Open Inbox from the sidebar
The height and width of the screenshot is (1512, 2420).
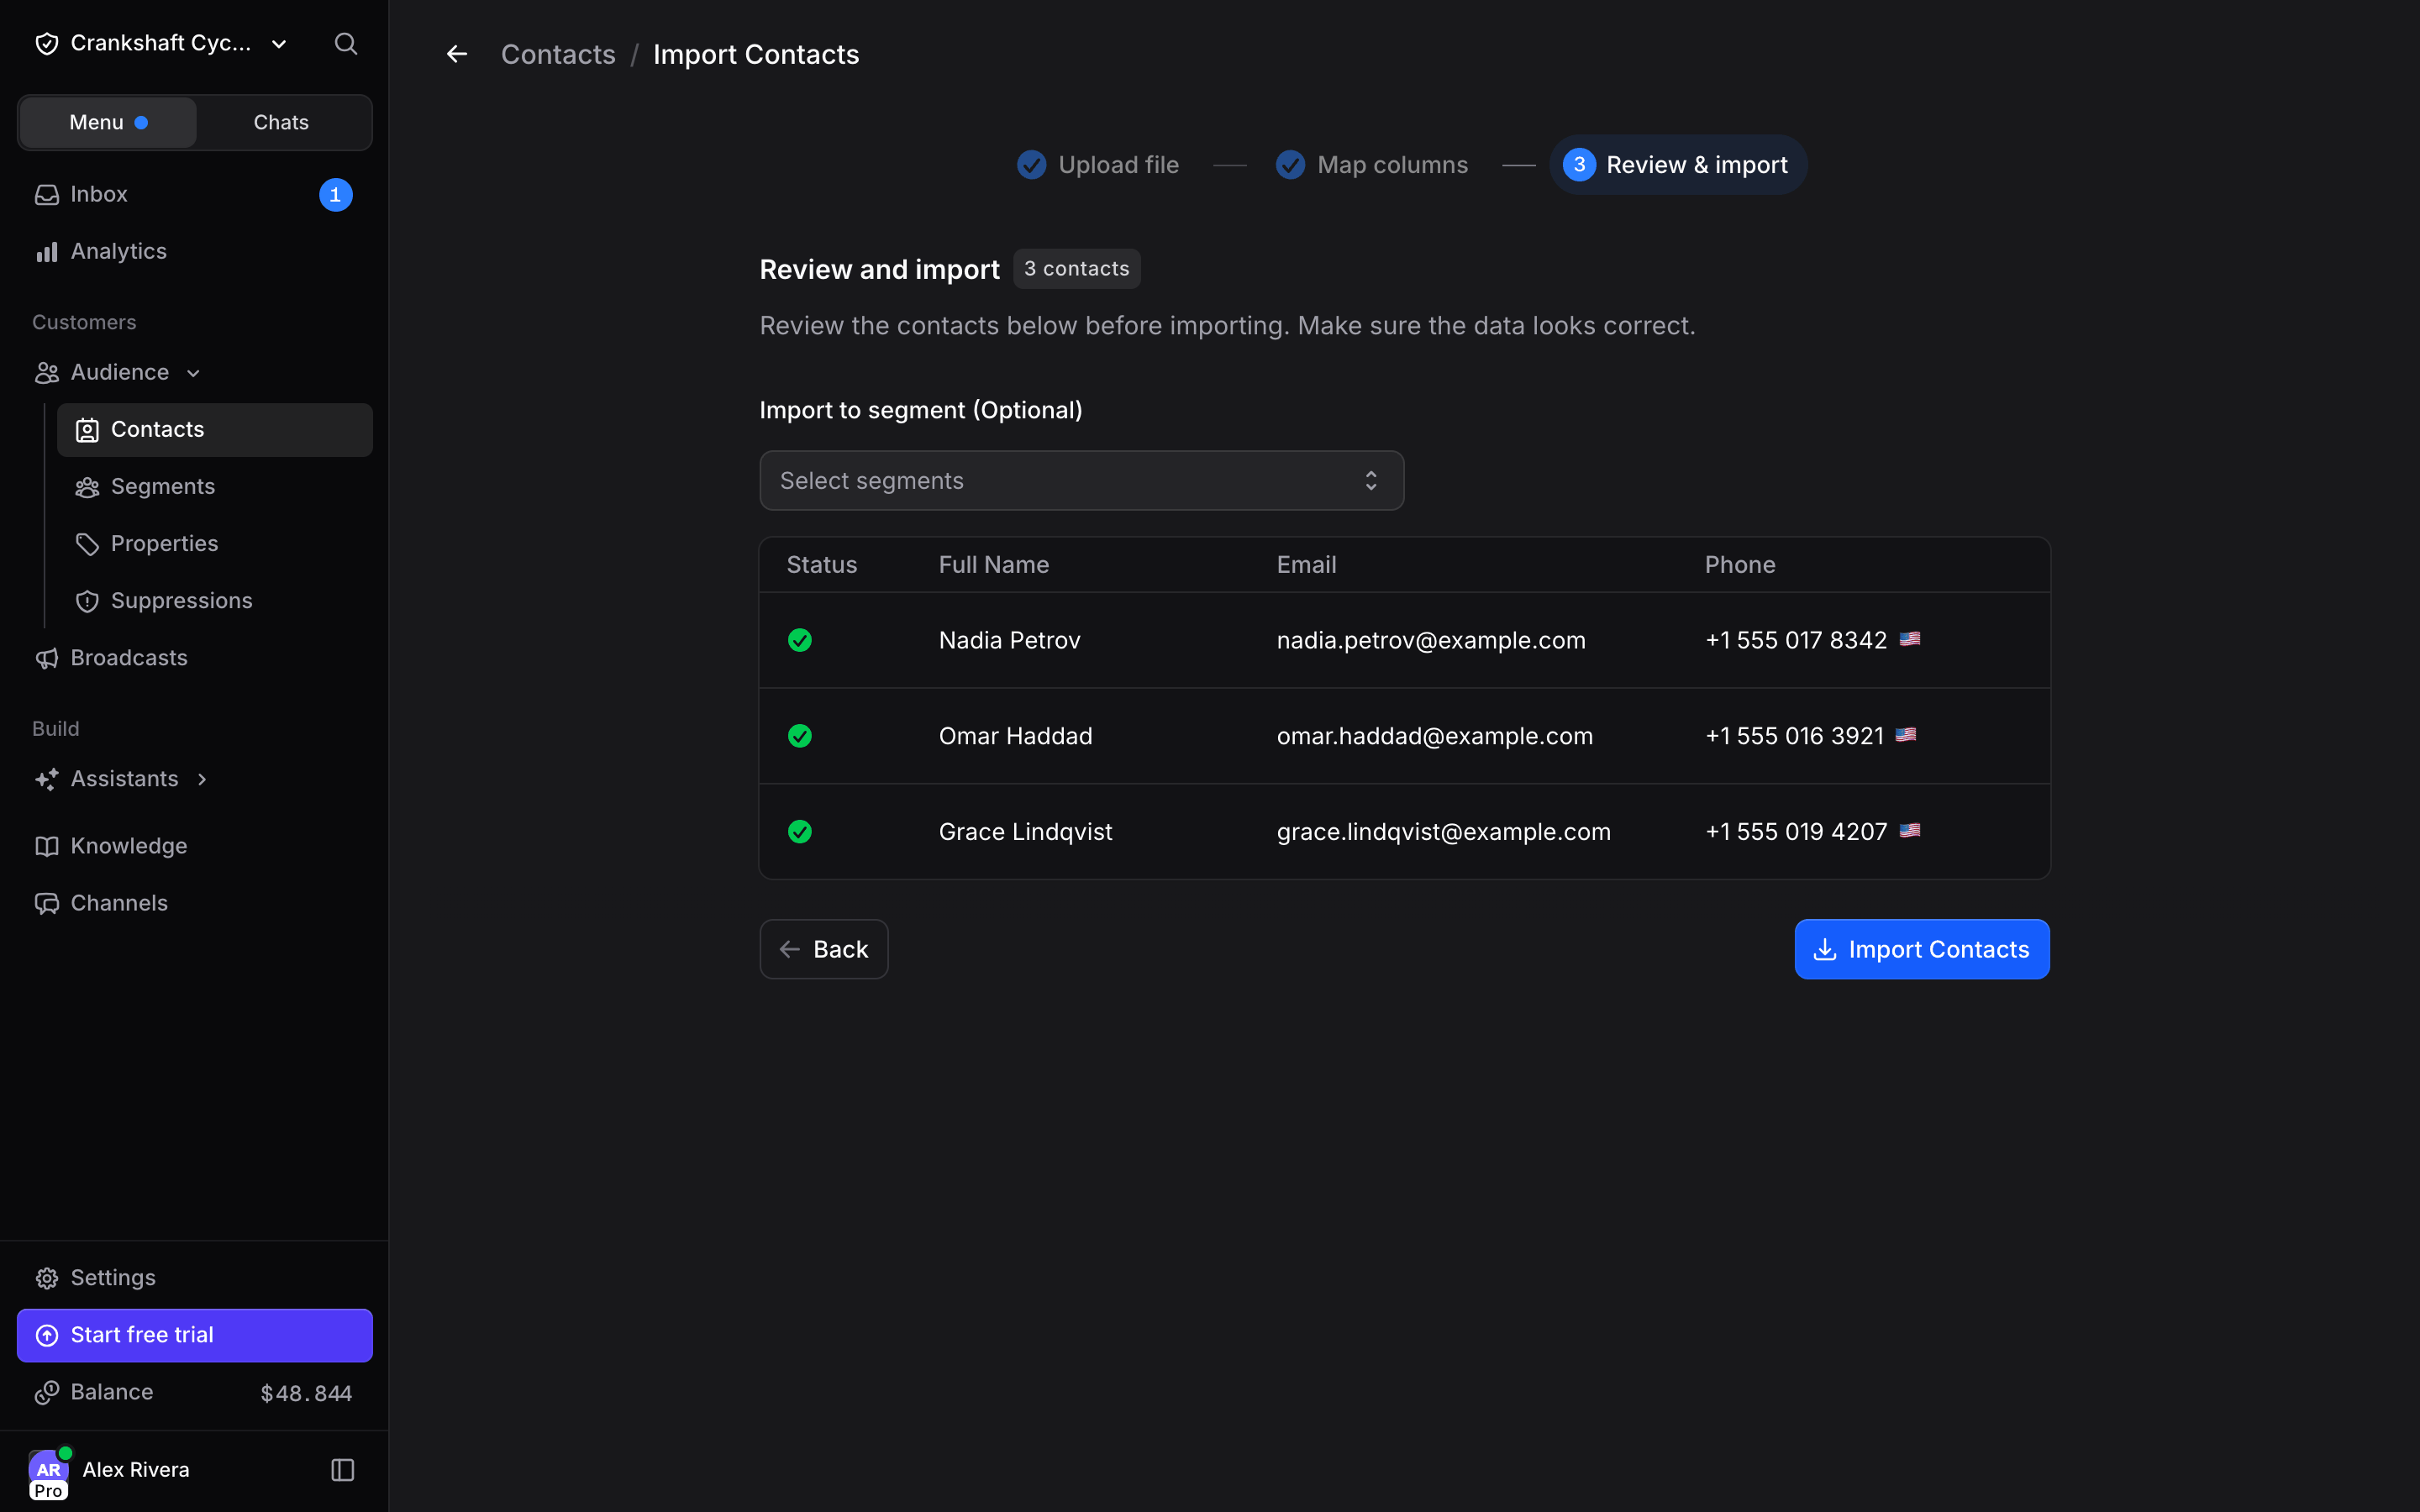pos(195,194)
